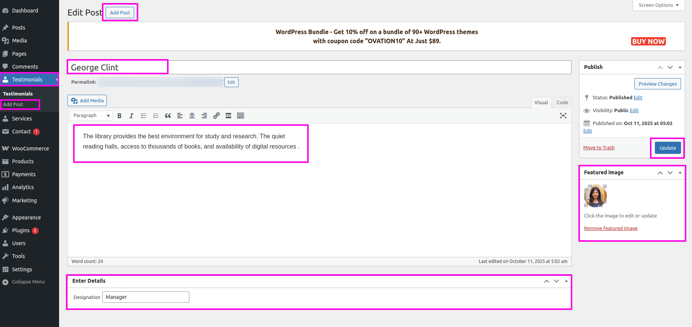This screenshot has height=327, width=692.
Task: Toggle the toolbar kitchen sink
Action: [x=241, y=116]
